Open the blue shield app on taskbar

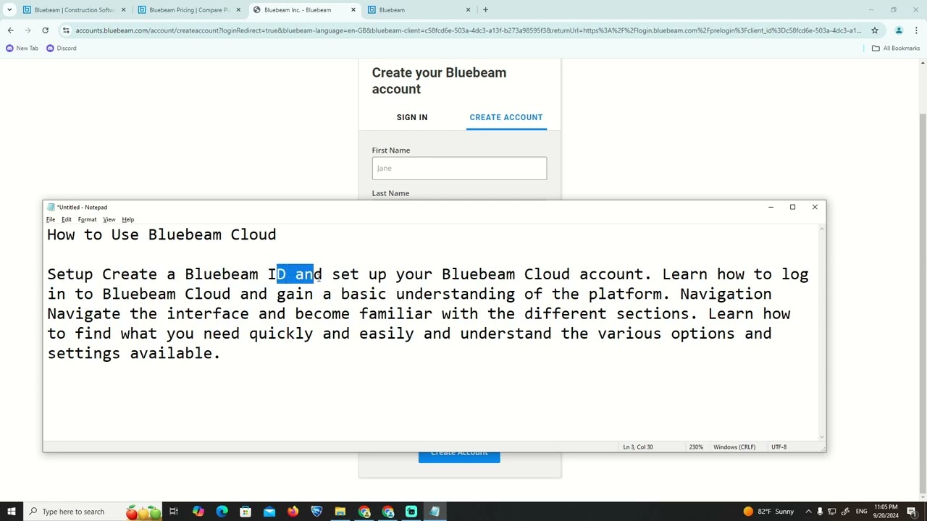pyautogui.click(x=316, y=512)
